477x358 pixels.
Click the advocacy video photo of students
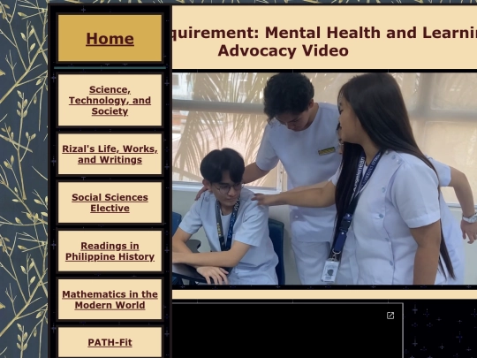click(324, 179)
